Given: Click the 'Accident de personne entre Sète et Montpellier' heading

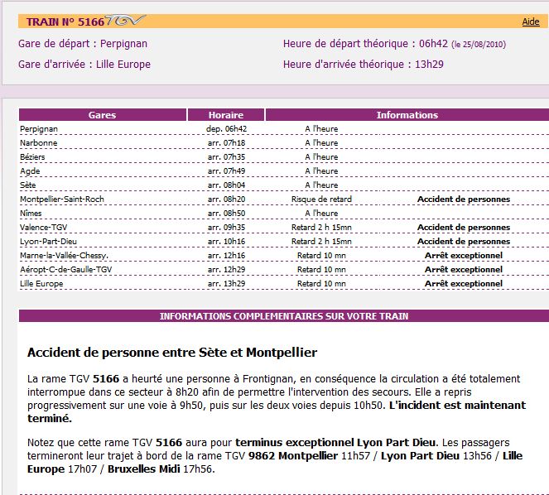Looking at the screenshot, I should [172, 353].
